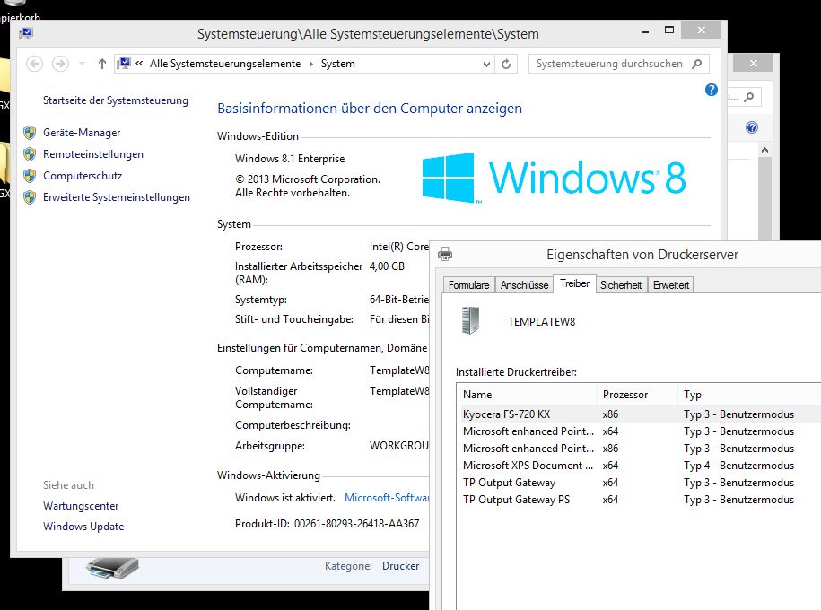
Task: Click the Windows 8 logo
Action: [x=554, y=178]
